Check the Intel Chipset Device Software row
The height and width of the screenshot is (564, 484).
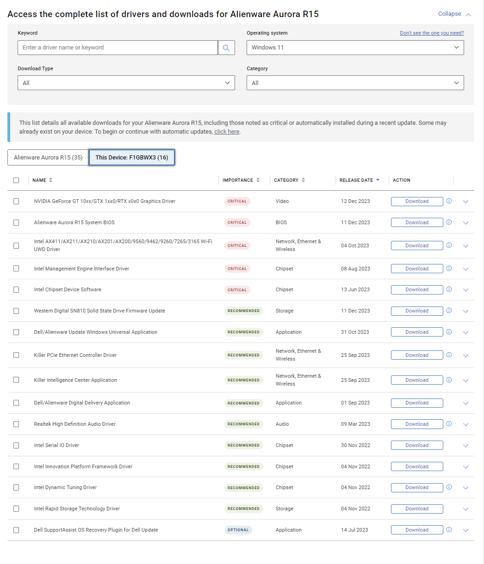[16, 289]
